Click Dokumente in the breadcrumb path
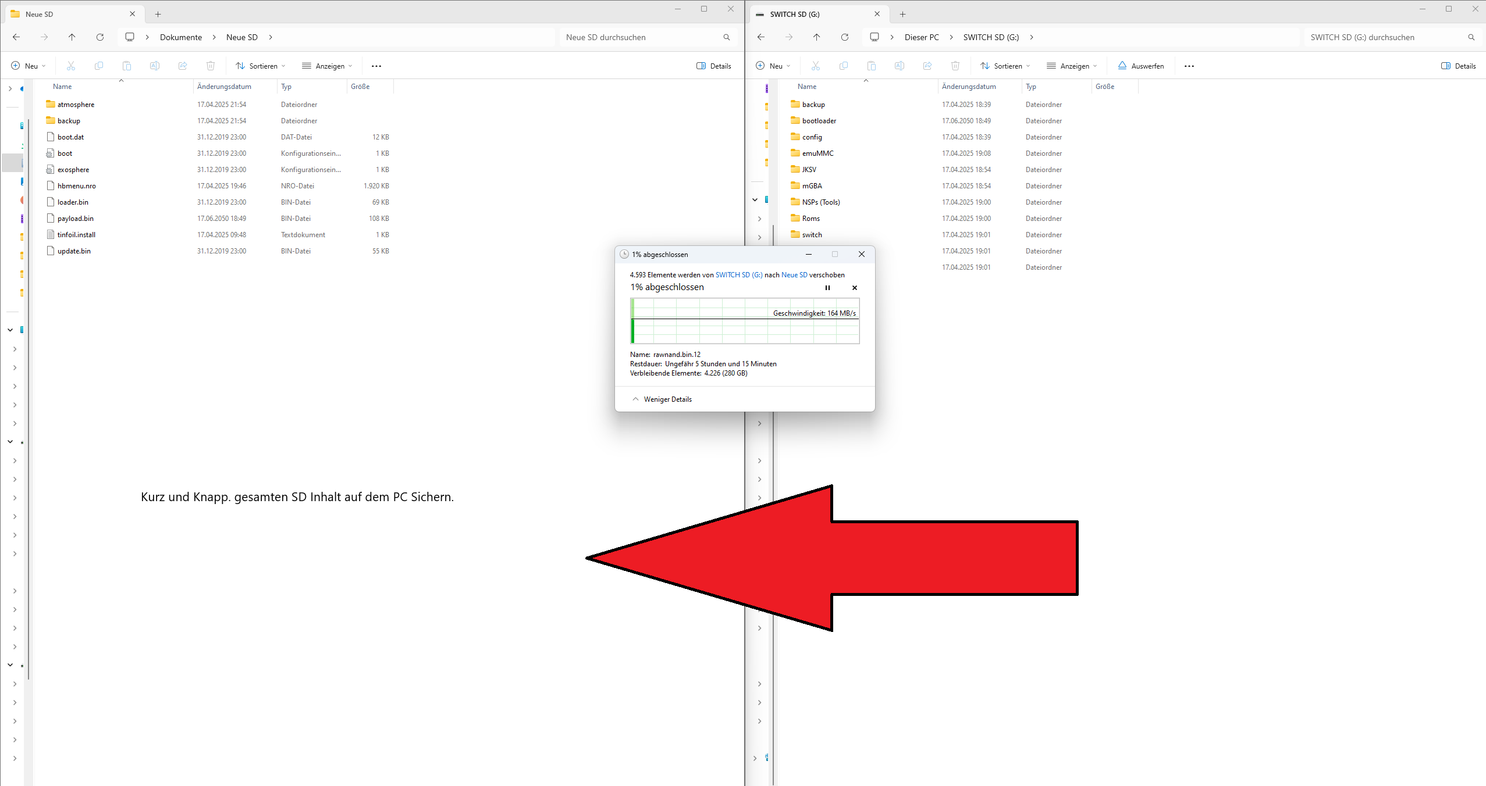1486x786 pixels. [x=181, y=37]
